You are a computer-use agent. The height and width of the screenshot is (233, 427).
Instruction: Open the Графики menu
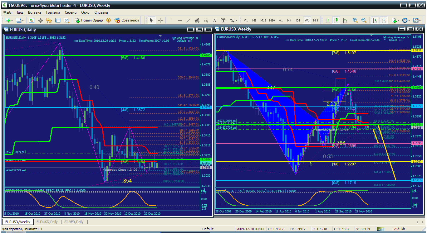pos(53,12)
